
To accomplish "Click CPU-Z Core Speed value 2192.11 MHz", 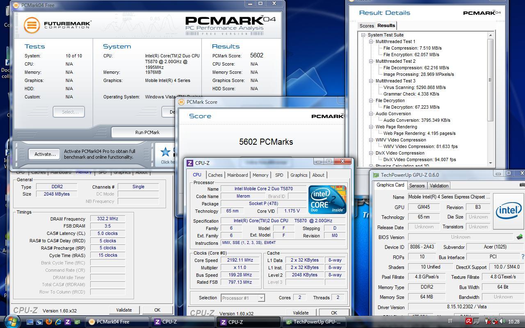I will click(240, 260).
